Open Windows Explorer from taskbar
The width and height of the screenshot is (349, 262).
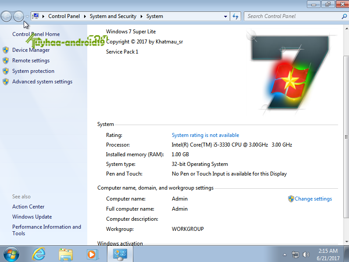click(x=66, y=255)
